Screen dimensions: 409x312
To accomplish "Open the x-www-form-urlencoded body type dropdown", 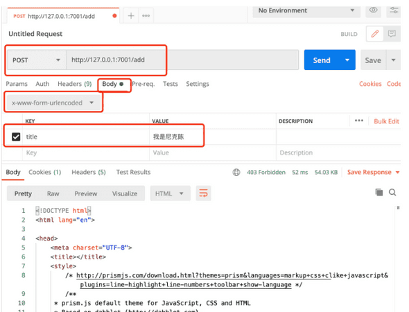I will pos(53,103).
